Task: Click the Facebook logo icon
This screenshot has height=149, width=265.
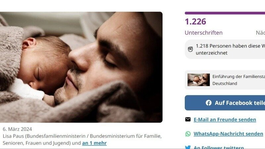Action: (x=209, y=103)
